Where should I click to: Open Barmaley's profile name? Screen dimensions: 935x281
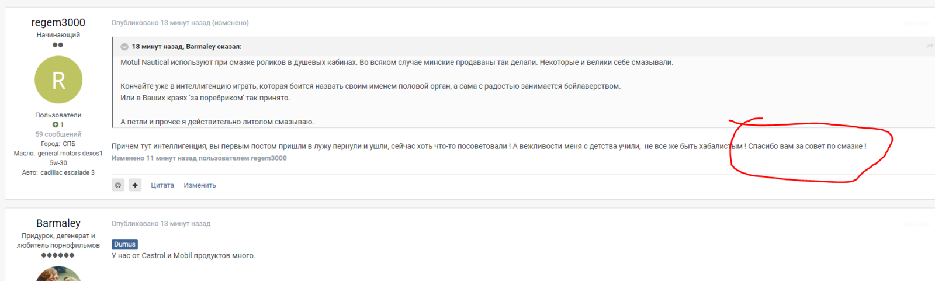pyautogui.click(x=58, y=223)
